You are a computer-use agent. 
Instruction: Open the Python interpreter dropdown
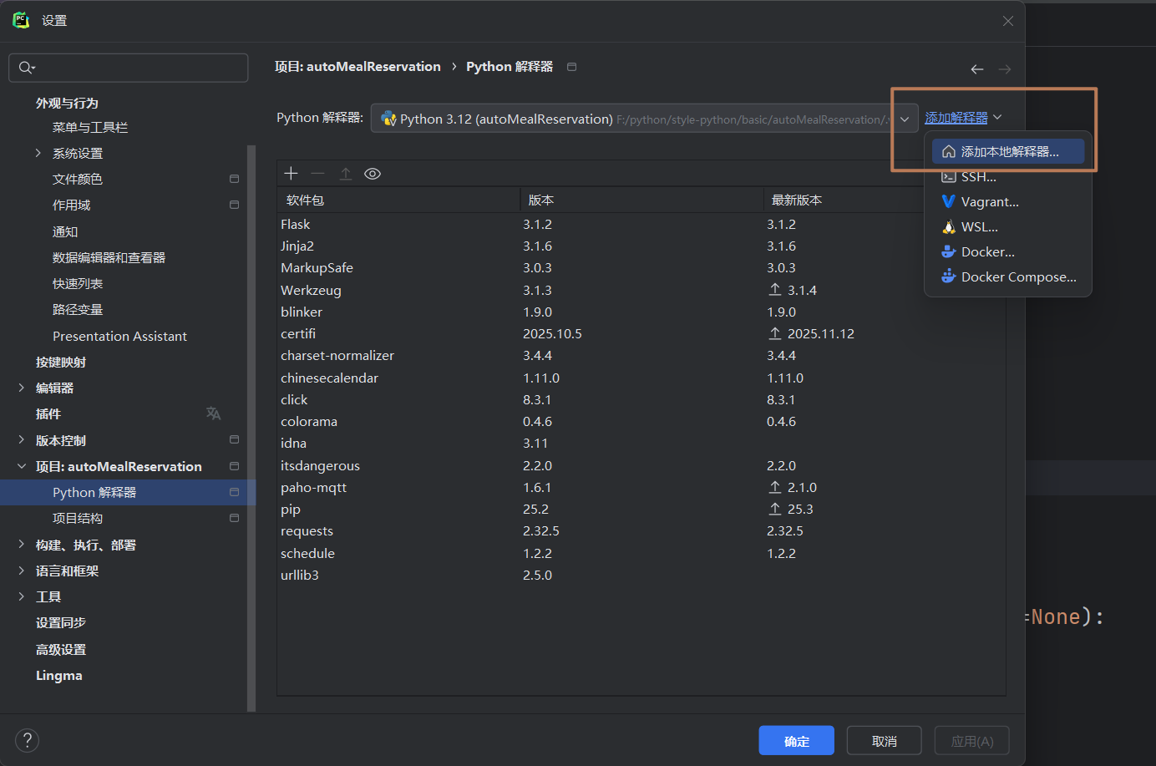tap(905, 119)
